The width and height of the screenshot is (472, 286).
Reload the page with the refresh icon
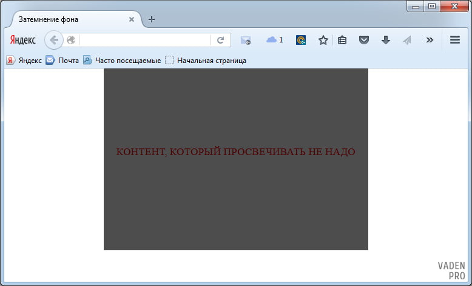221,40
